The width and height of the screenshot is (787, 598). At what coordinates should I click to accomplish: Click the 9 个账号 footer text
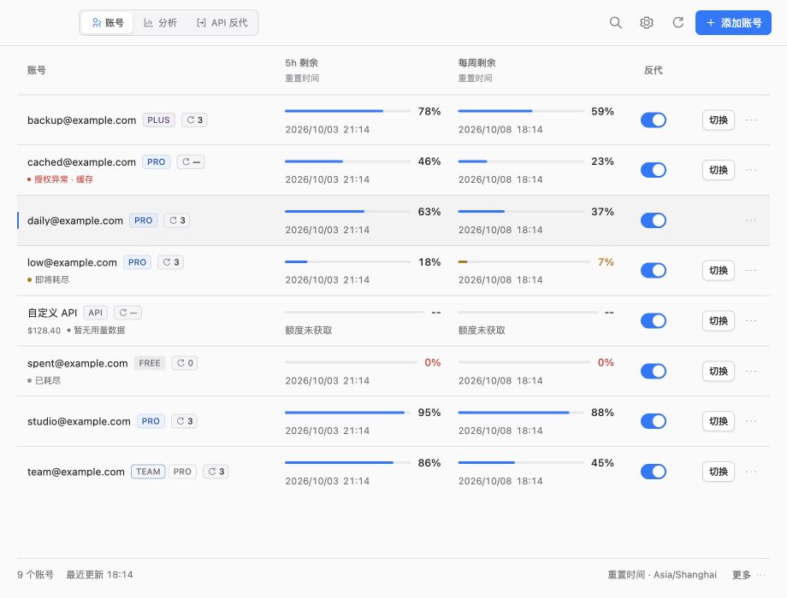(35, 574)
